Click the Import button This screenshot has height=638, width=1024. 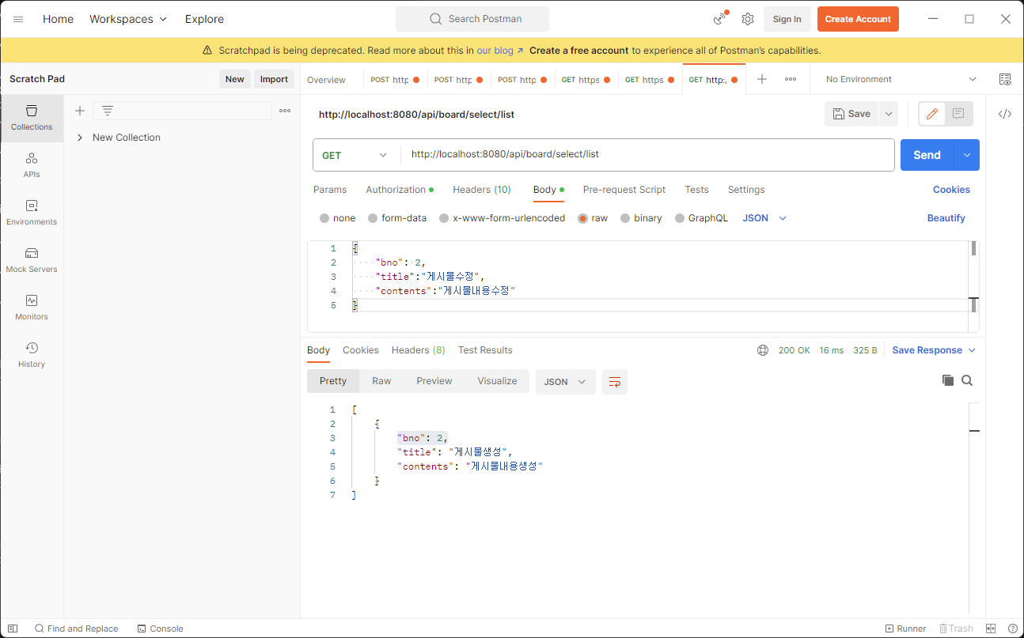(274, 79)
